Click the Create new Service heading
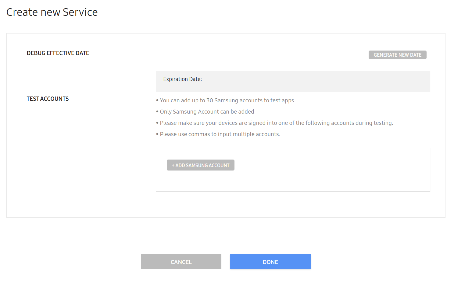 52,12
